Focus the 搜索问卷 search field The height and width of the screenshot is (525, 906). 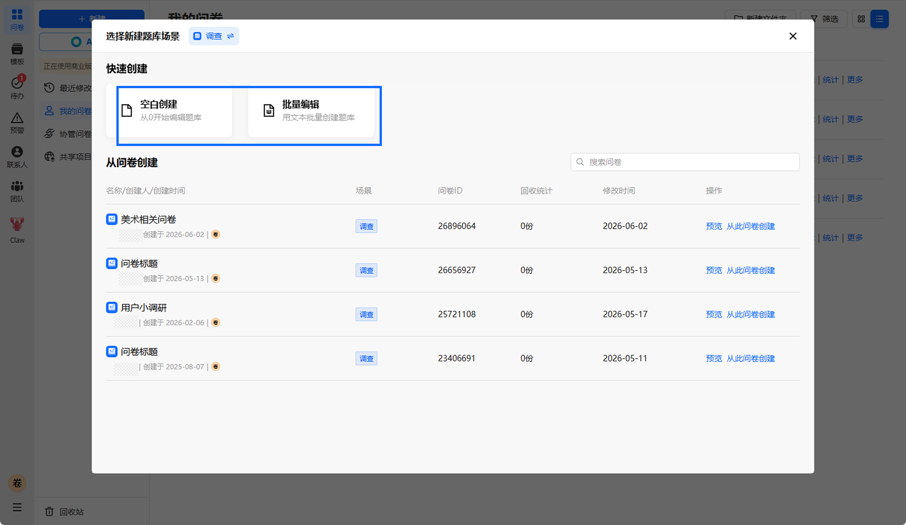[x=685, y=162]
